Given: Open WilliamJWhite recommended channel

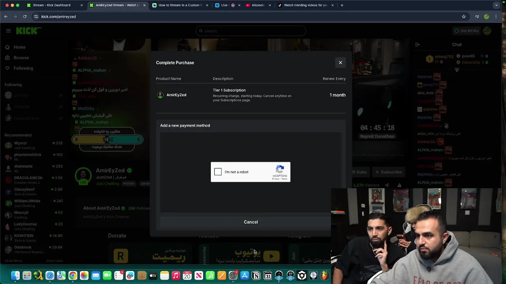Looking at the screenshot, I should tap(34, 203).
